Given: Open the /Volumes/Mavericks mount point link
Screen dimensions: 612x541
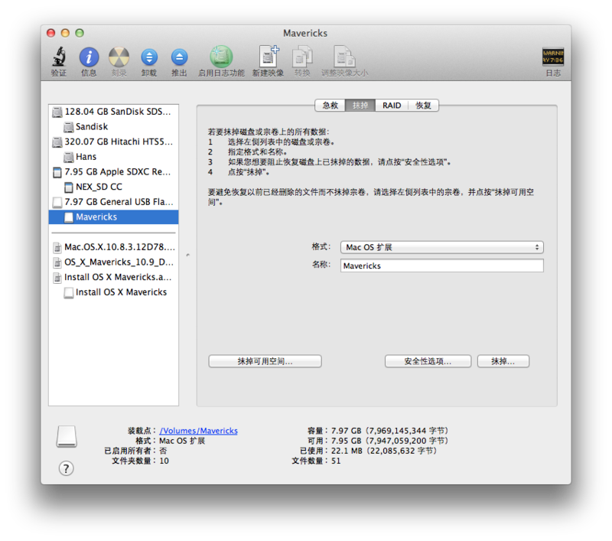Looking at the screenshot, I should (x=198, y=431).
